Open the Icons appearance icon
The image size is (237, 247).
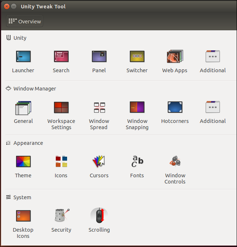coord(61,161)
